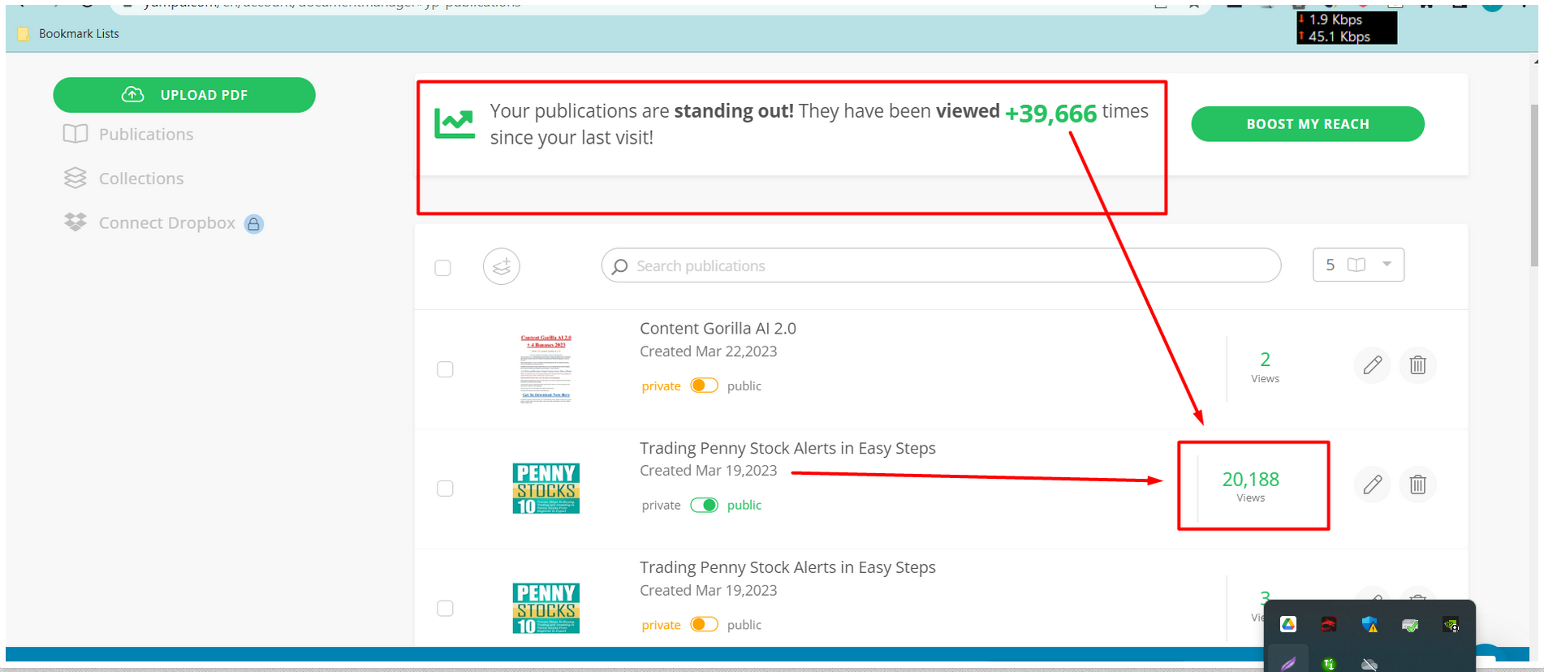Switch the 20,188-views publication to private
Image resolution: width=1544 pixels, height=672 pixels.
(x=704, y=505)
